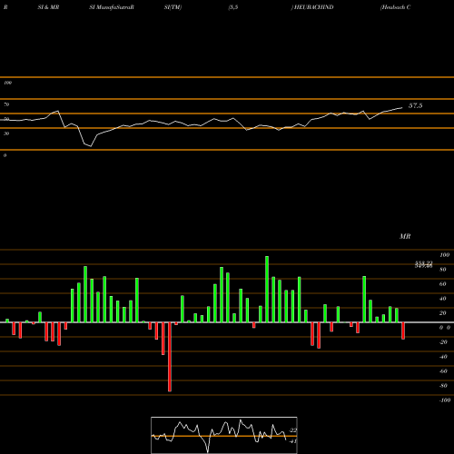Image resolution: width=454 pixels, height=454 pixels.
Task: Click the longest red MR bar
Action: (170, 357)
